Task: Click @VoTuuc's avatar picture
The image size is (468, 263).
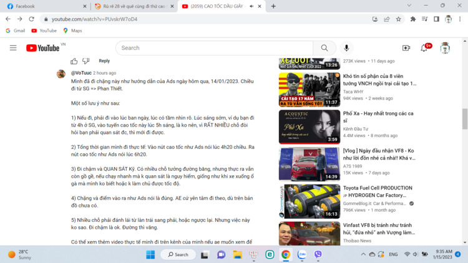Action: coord(61,74)
